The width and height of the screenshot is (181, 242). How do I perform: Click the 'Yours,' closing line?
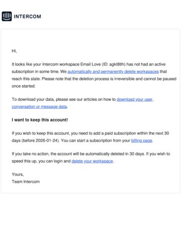(18, 174)
